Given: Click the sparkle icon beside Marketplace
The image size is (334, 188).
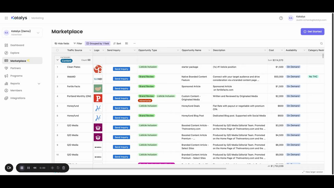Looking at the screenshot, I should coord(28,61).
